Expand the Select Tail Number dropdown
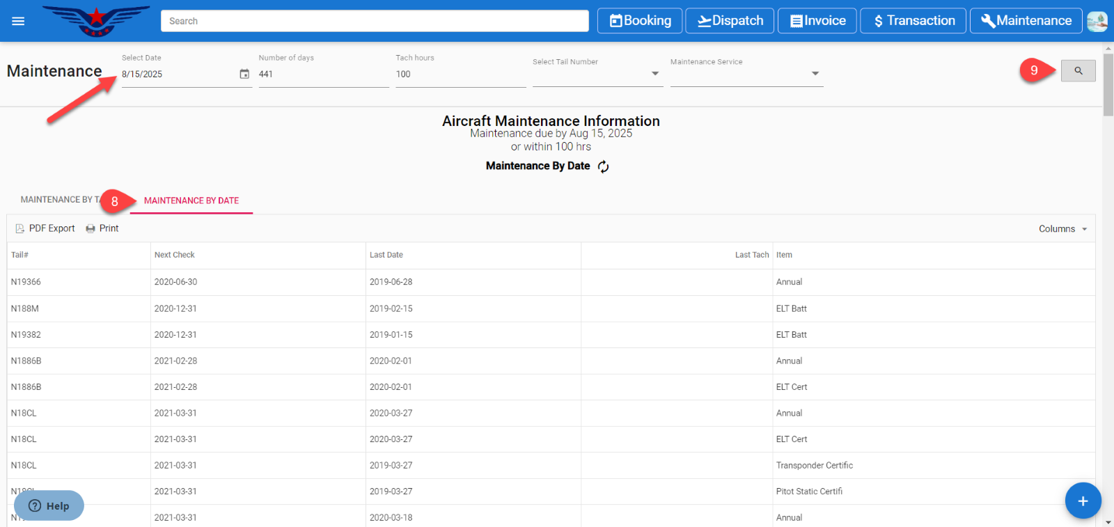The width and height of the screenshot is (1114, 527). point(654,74)
